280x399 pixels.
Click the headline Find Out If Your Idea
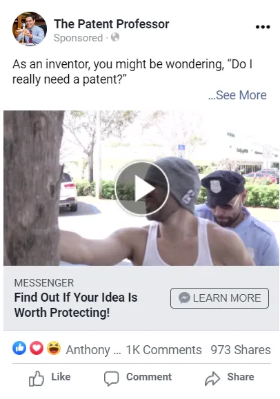coord(76,305)
